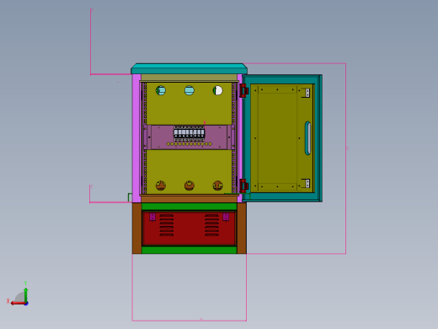Select the bottom-right cable gland
Image resolution: width=438 pixels, height=329 pixels.
tap(217, 186)
